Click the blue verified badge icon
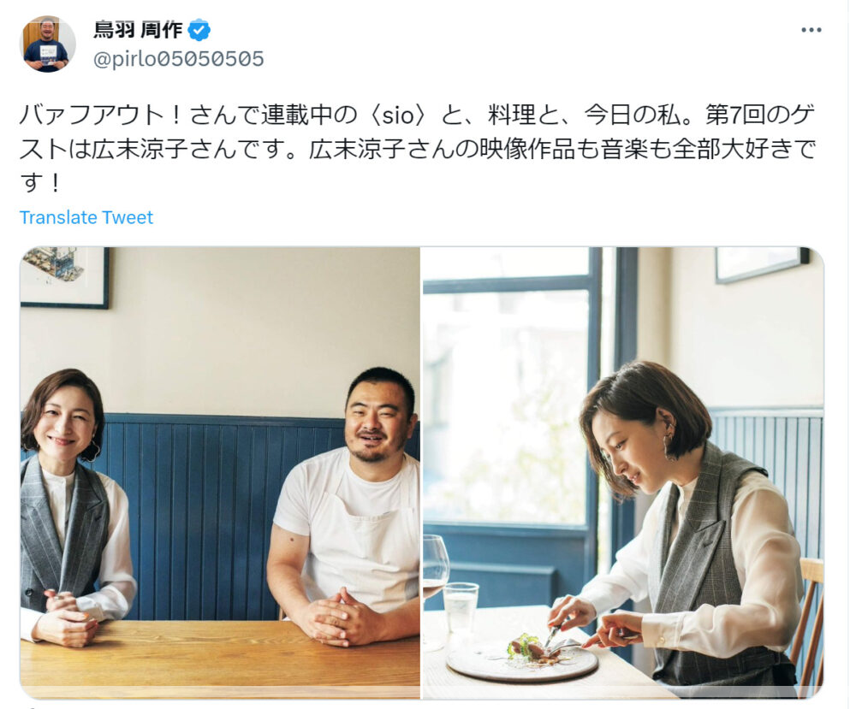856x709 pixels. coord(199,29)
